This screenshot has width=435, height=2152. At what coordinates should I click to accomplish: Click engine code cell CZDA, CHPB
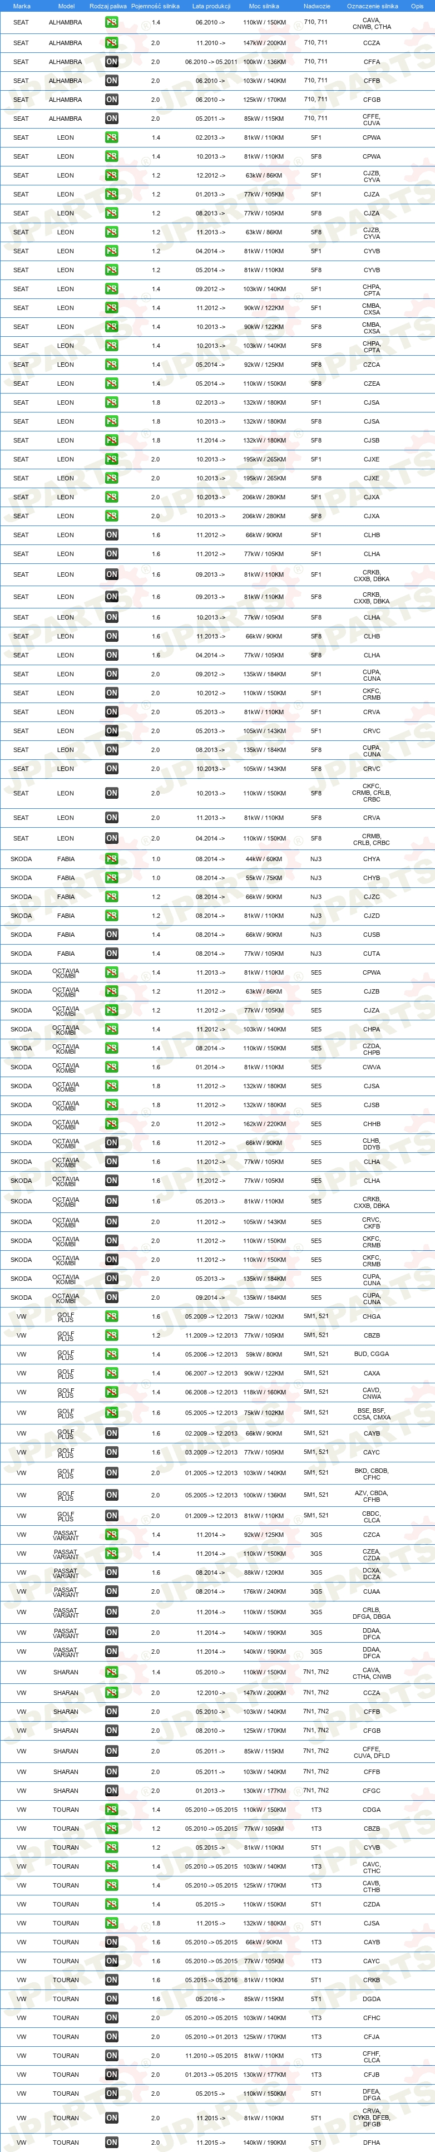[372, 1048]
